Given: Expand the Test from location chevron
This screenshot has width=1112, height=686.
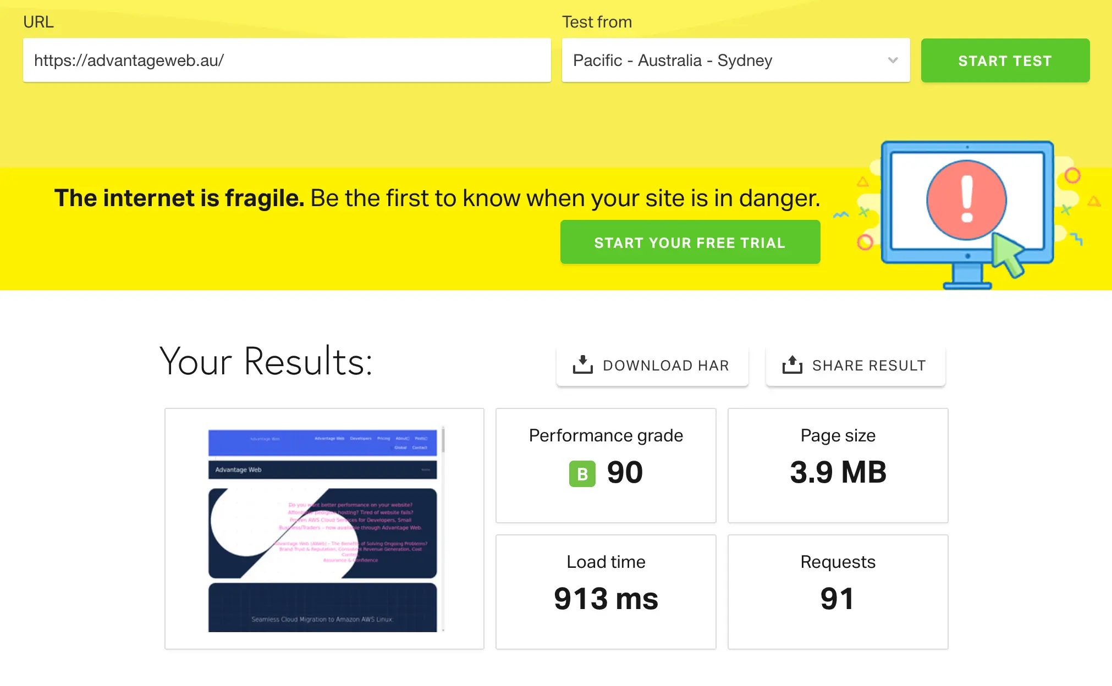Looking at the screenshot, I should tap(893, 60).
